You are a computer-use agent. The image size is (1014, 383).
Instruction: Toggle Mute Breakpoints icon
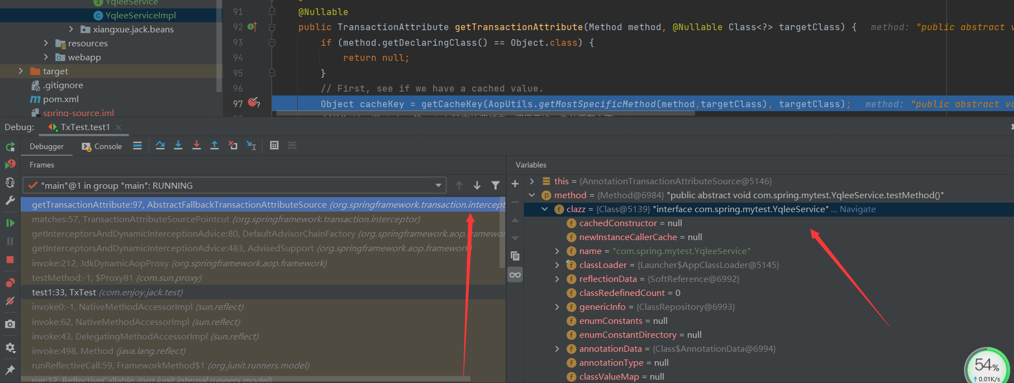10,301
